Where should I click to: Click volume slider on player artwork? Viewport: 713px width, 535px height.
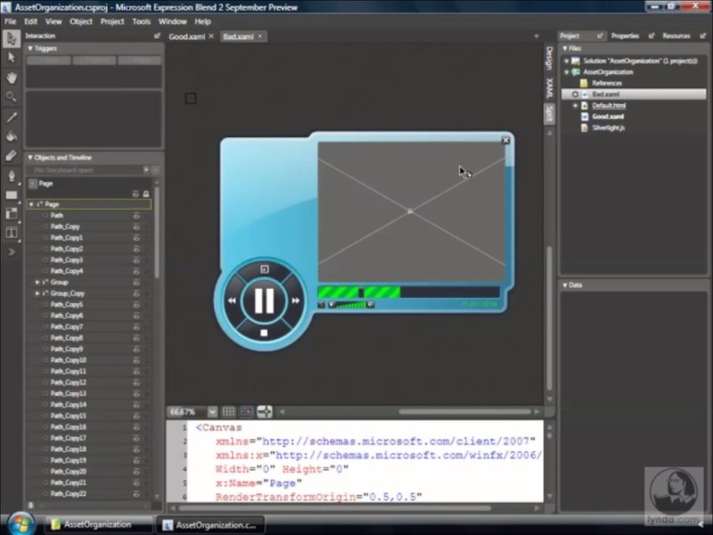(349, 304)
